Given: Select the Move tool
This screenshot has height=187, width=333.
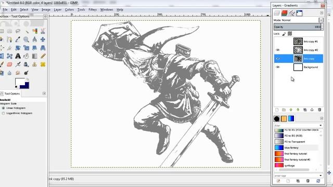Looking at the screenshot, I should (43, 39).
